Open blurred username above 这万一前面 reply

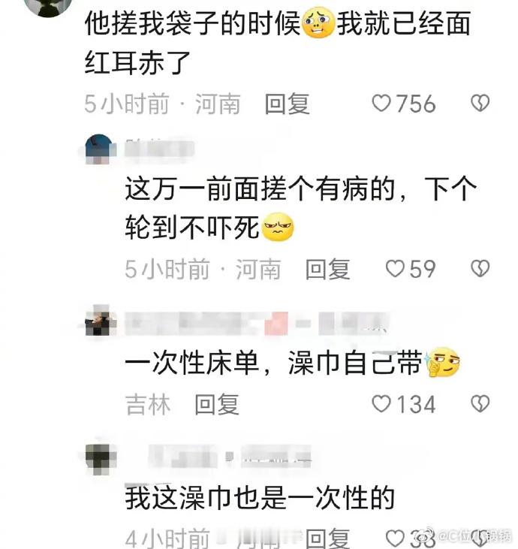pyautogui.click(x=159, y=149)
